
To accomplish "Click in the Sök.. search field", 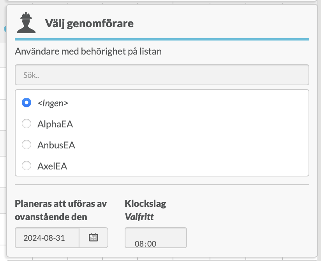I will pyautogui.click(x=162, y=75).
